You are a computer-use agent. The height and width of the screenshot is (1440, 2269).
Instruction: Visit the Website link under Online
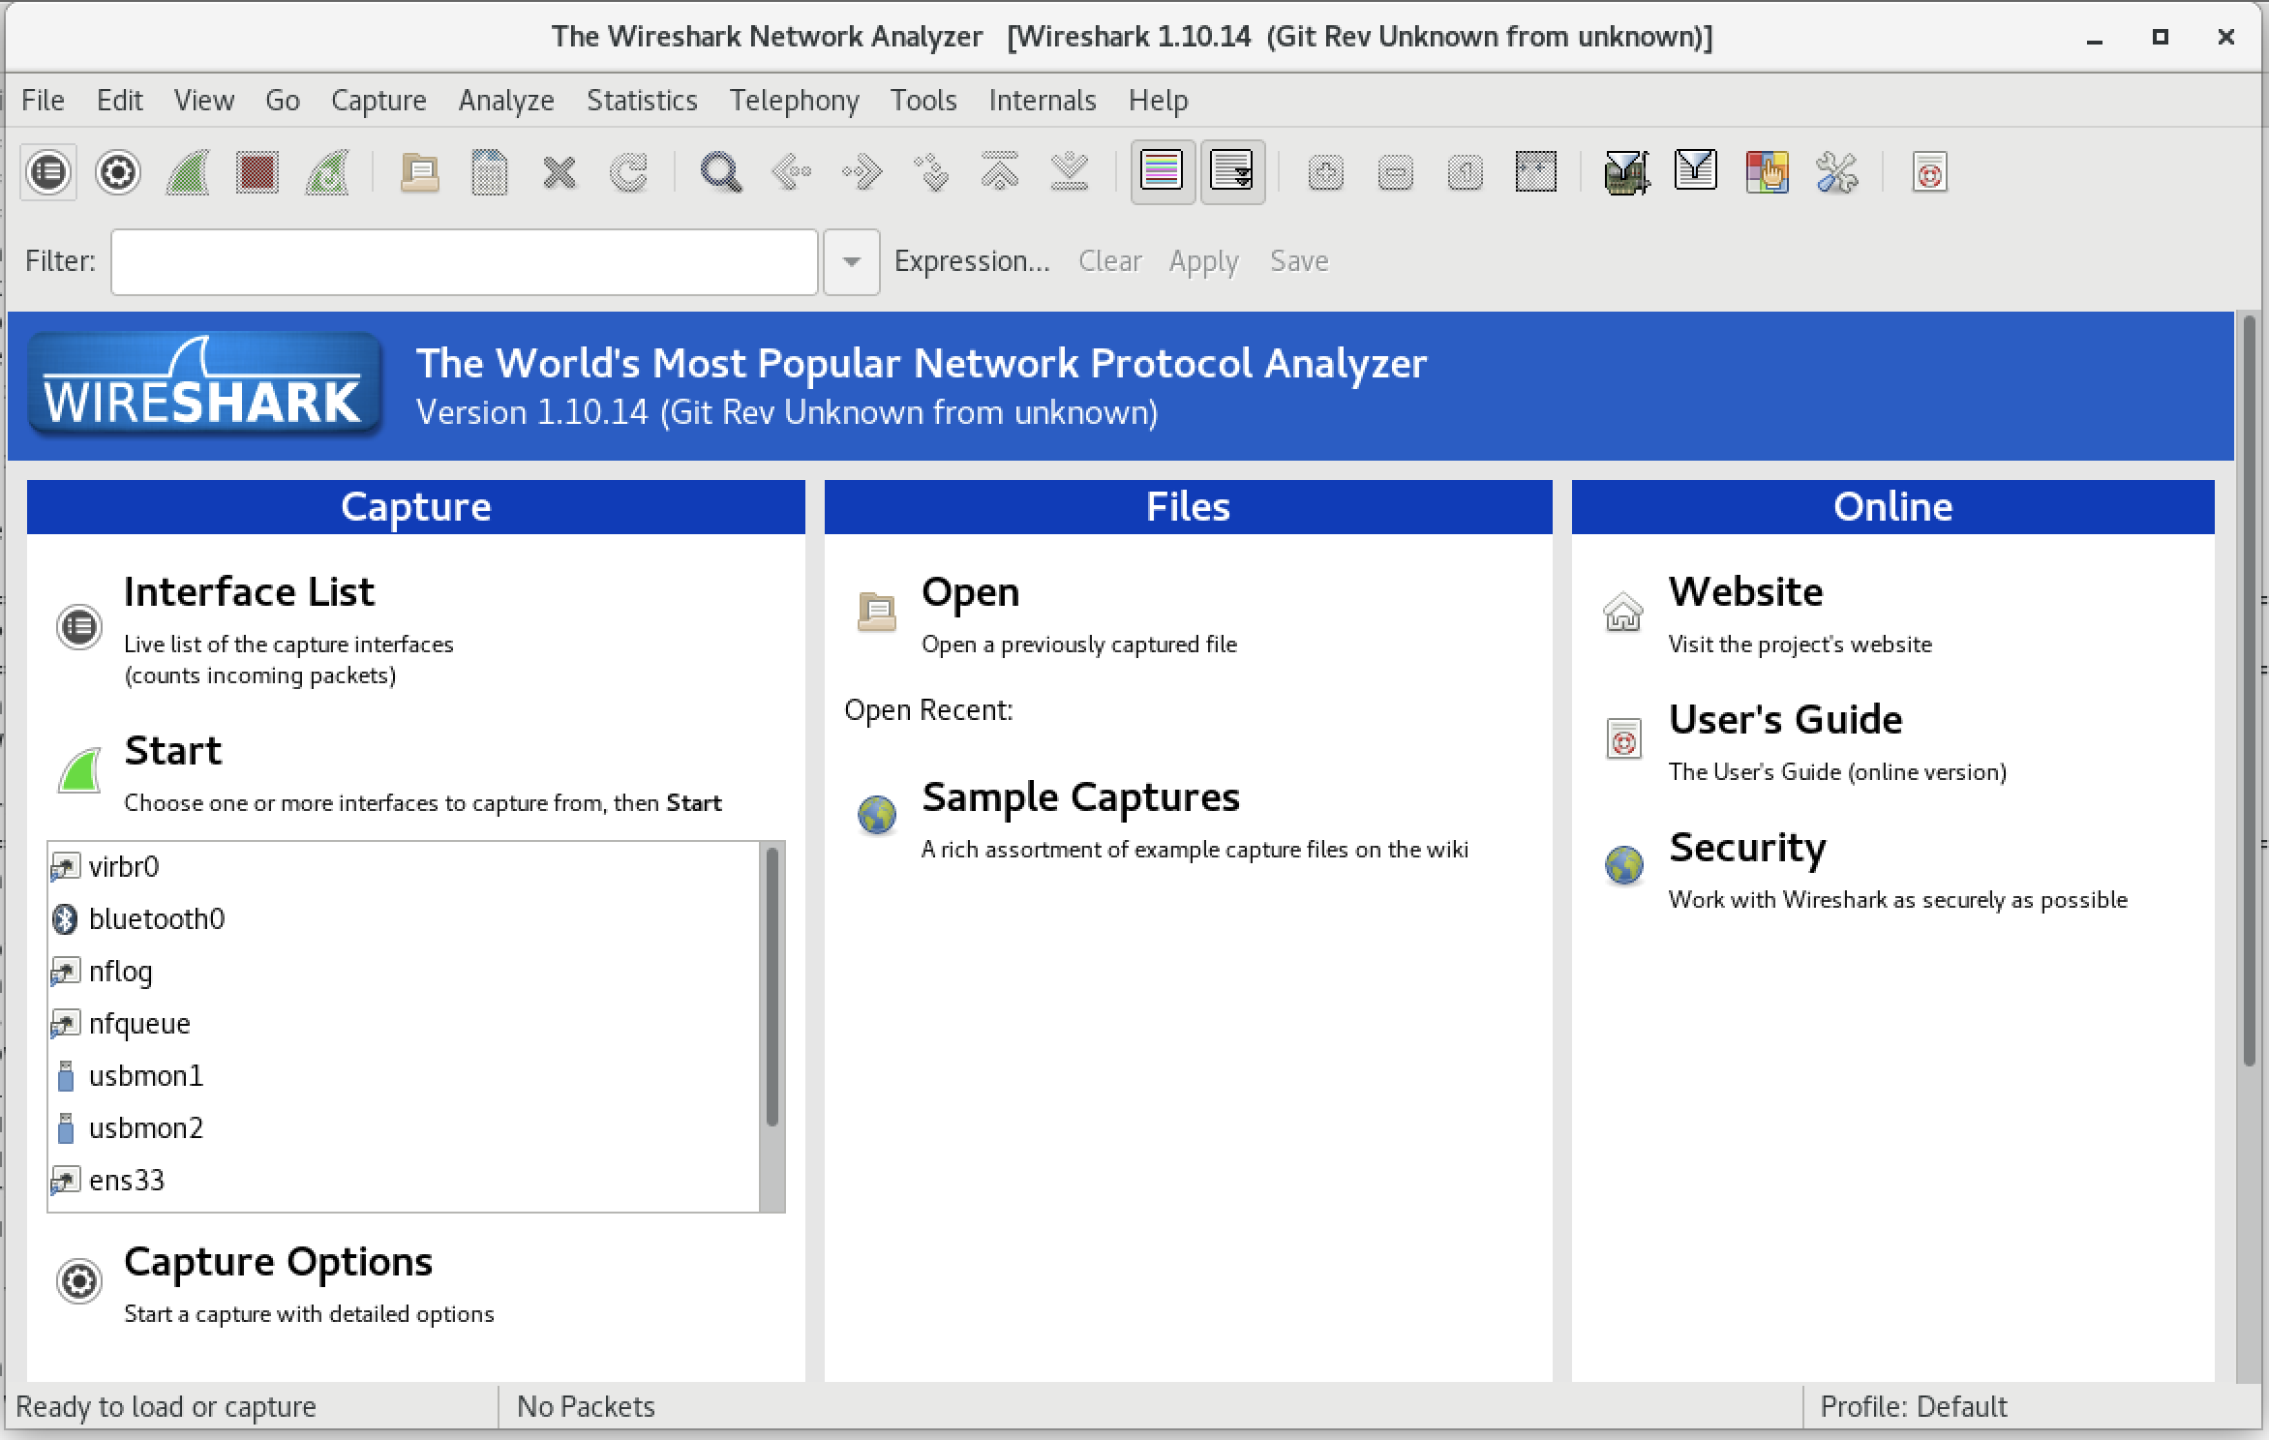1746,592
